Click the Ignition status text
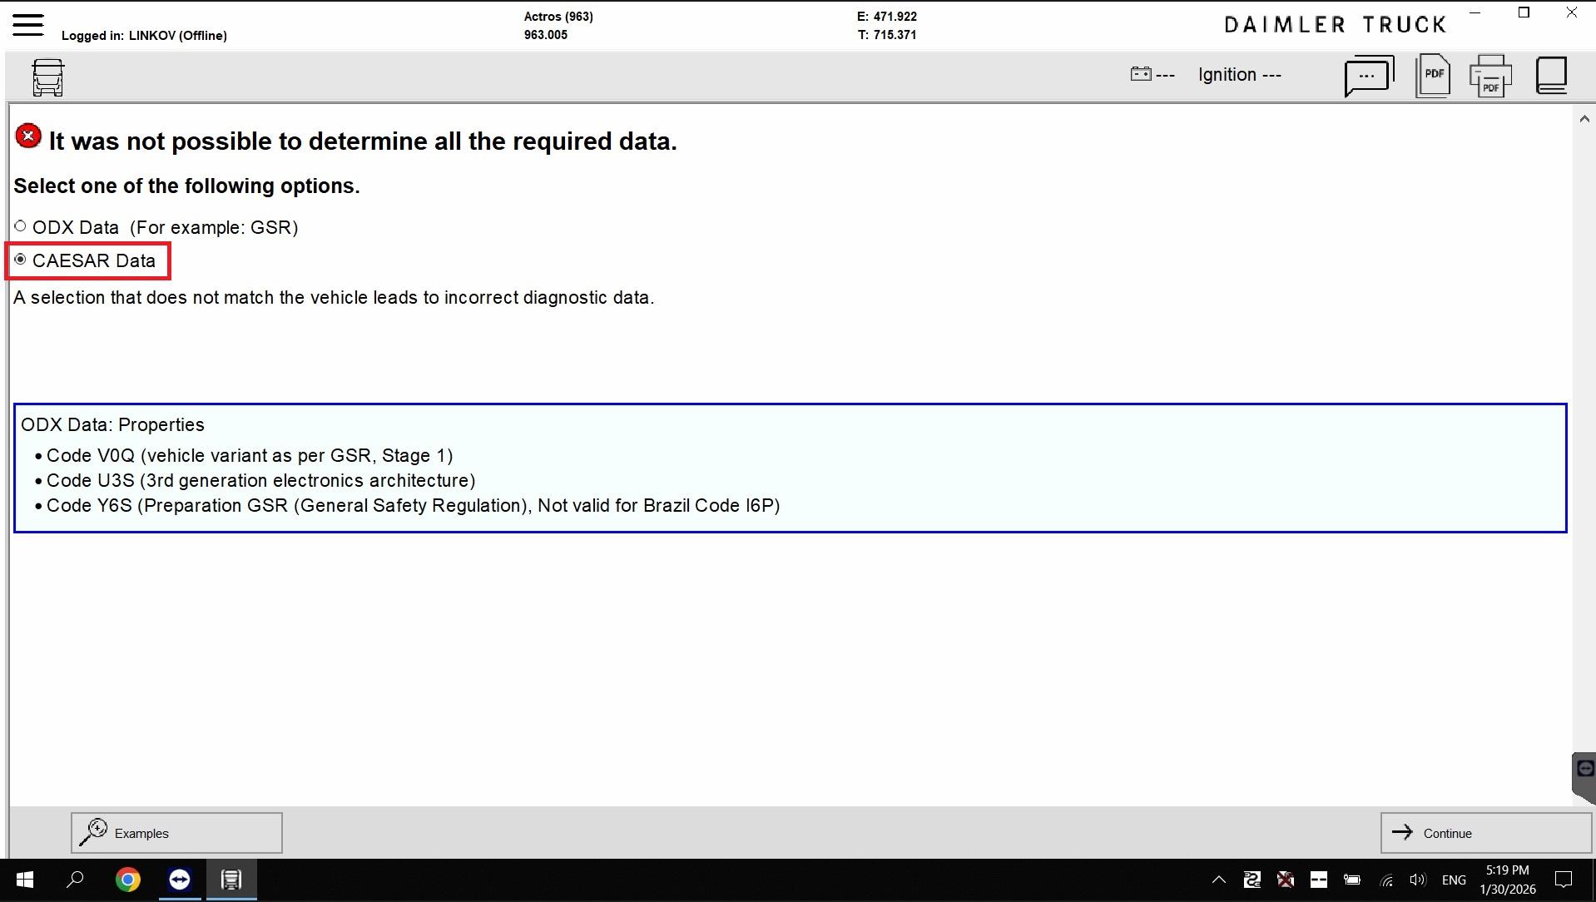Viewport: 1596px width, 902px height. pos(1240,75)
